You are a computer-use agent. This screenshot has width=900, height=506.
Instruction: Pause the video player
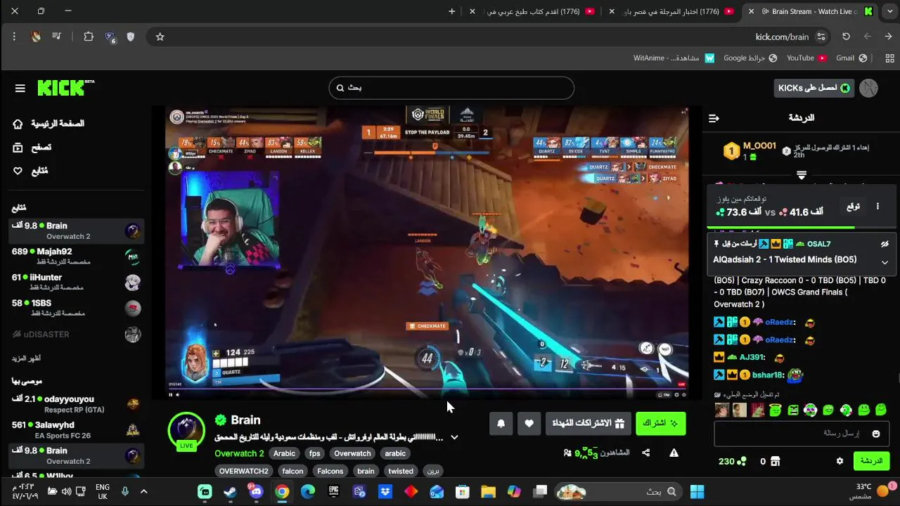pyautogui.click(x=170, y=395)
